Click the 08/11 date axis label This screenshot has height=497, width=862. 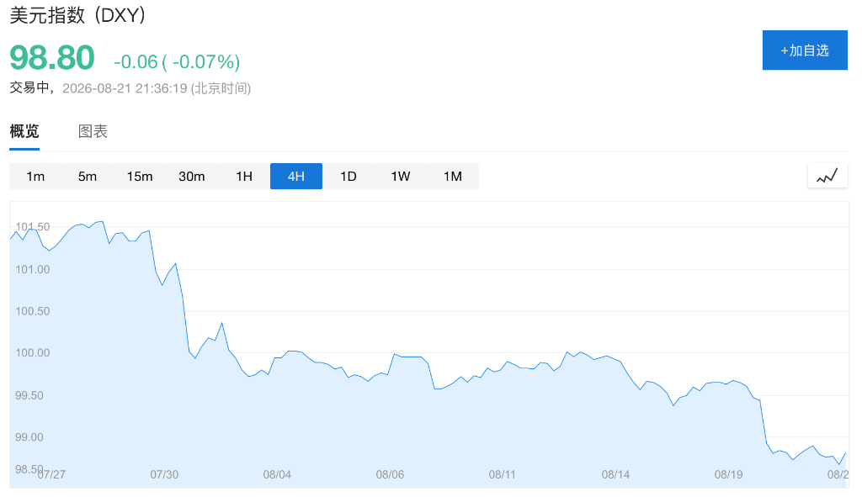503,474
